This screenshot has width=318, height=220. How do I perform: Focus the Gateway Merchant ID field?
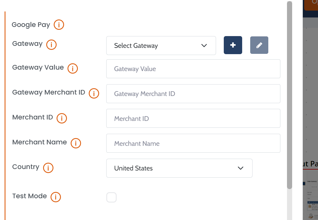[x=193, y=94]
